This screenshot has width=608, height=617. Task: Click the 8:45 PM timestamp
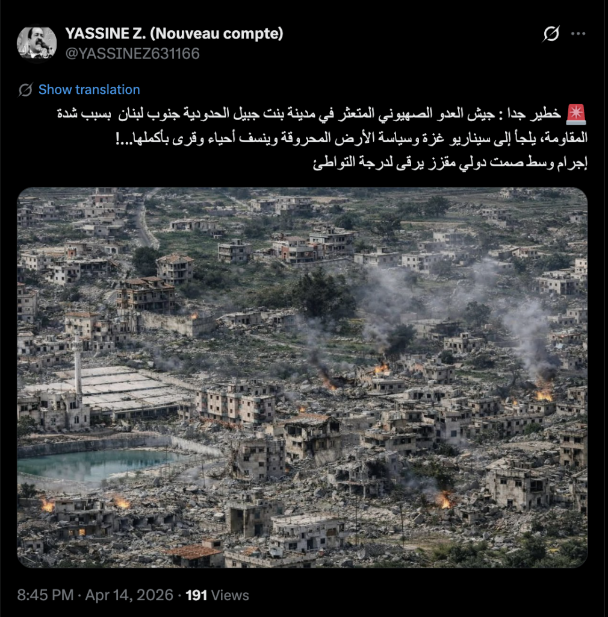coord(45,595)
